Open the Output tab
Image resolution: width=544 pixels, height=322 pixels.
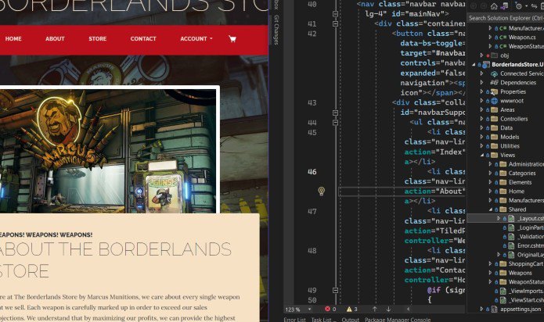click(350, 319)
